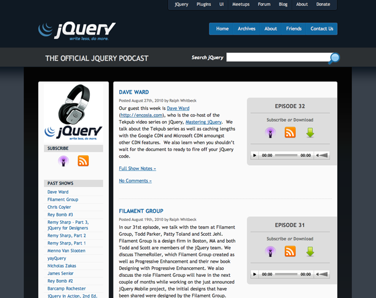The height and width of the screenshot is (298, 376).
Task: Select yayQuery in Past Shows
Action: (56, 258)
